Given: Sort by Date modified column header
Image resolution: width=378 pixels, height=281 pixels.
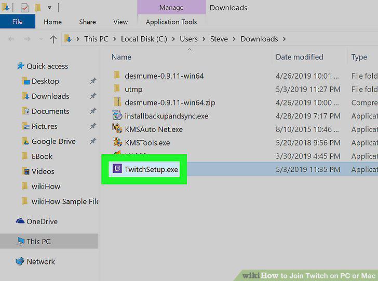Looking at the screenshot, I should coord(300,57).
